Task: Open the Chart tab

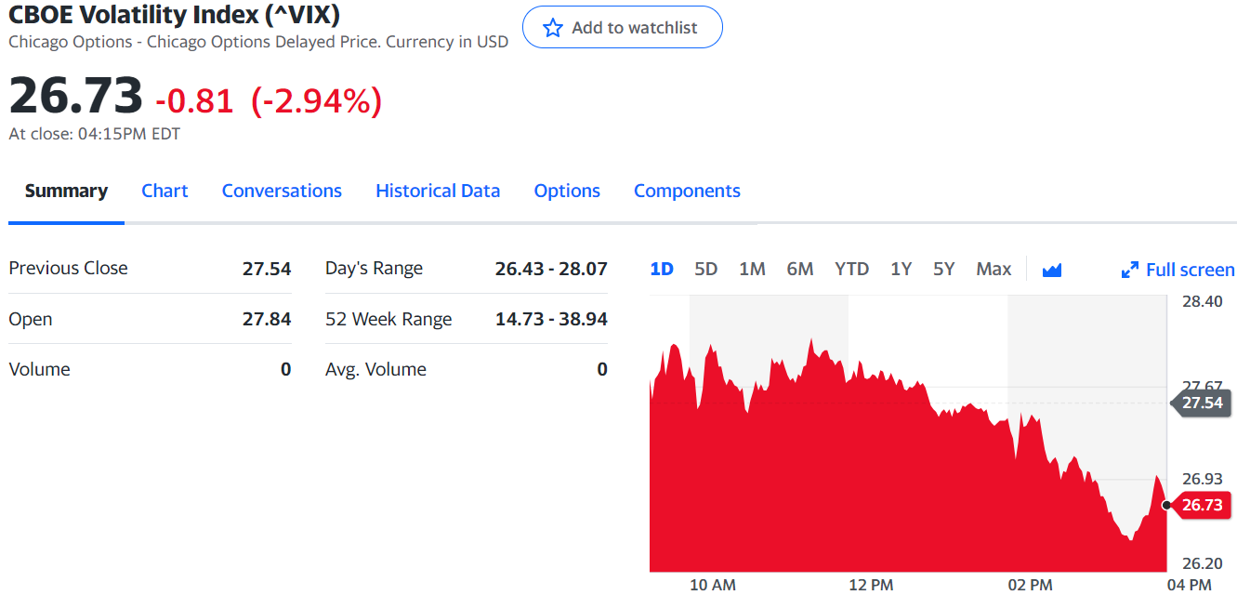Action: coord(164,191)
